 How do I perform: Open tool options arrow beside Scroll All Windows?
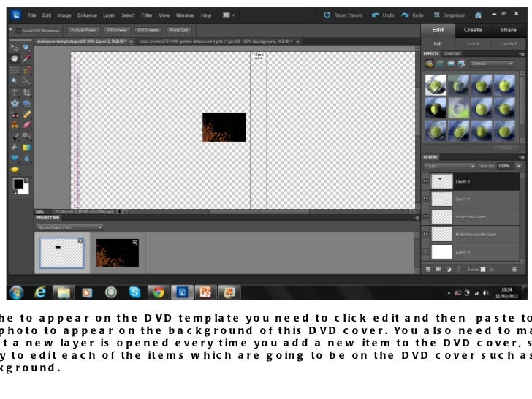click(x=11, y=30)
